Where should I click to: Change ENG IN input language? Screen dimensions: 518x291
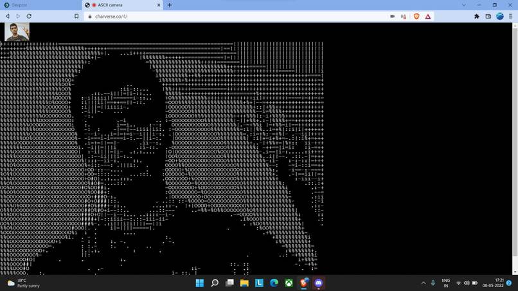(445, 283)
